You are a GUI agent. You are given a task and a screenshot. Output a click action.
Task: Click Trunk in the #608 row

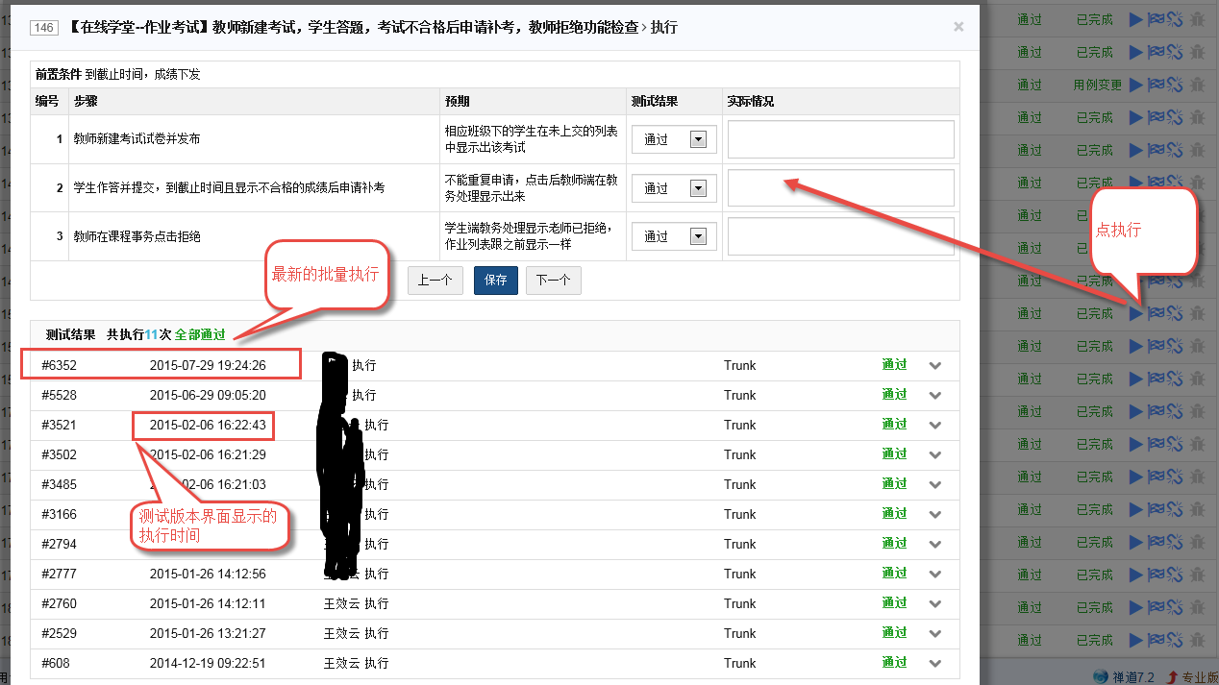[x=740, y=663]
